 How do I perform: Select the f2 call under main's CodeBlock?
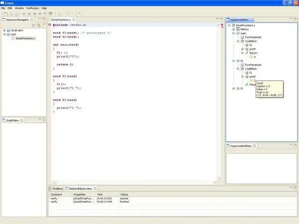click(251, 45)
